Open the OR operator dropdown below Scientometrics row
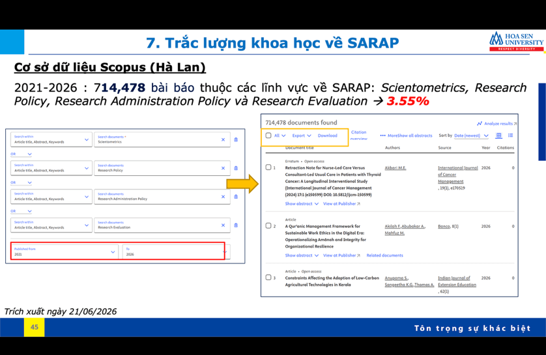The width and height of the screenshot is (546, 355). [21, 154]
